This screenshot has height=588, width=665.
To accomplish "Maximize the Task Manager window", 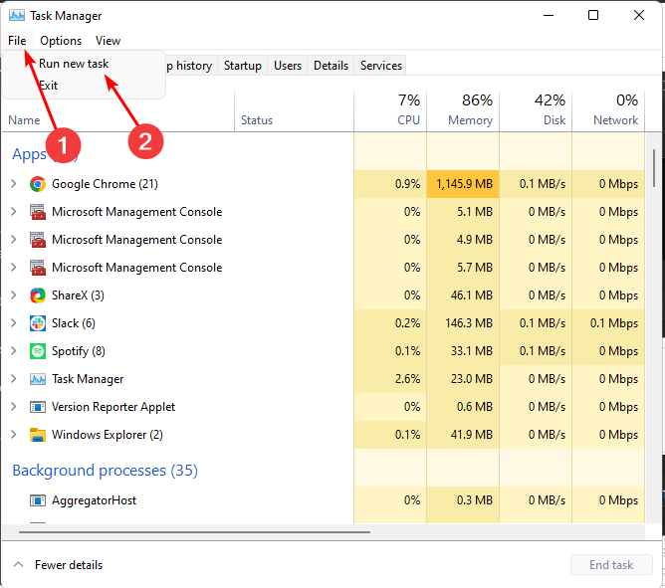I will (593, 15).
